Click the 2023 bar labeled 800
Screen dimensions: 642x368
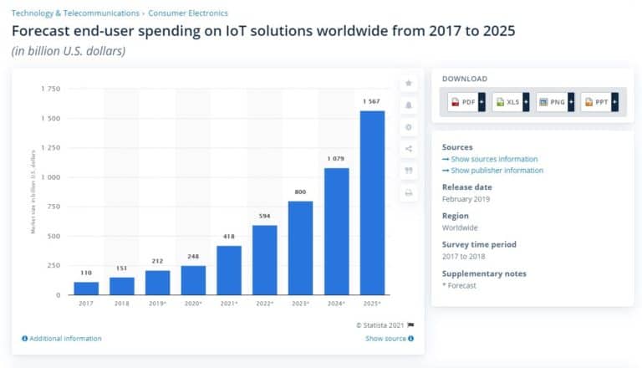(301, 248)
